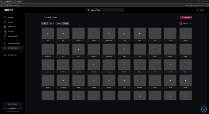Bookmark the page with the star icon
The height and width of the screenshot is (114, 209).
(187, 5)
